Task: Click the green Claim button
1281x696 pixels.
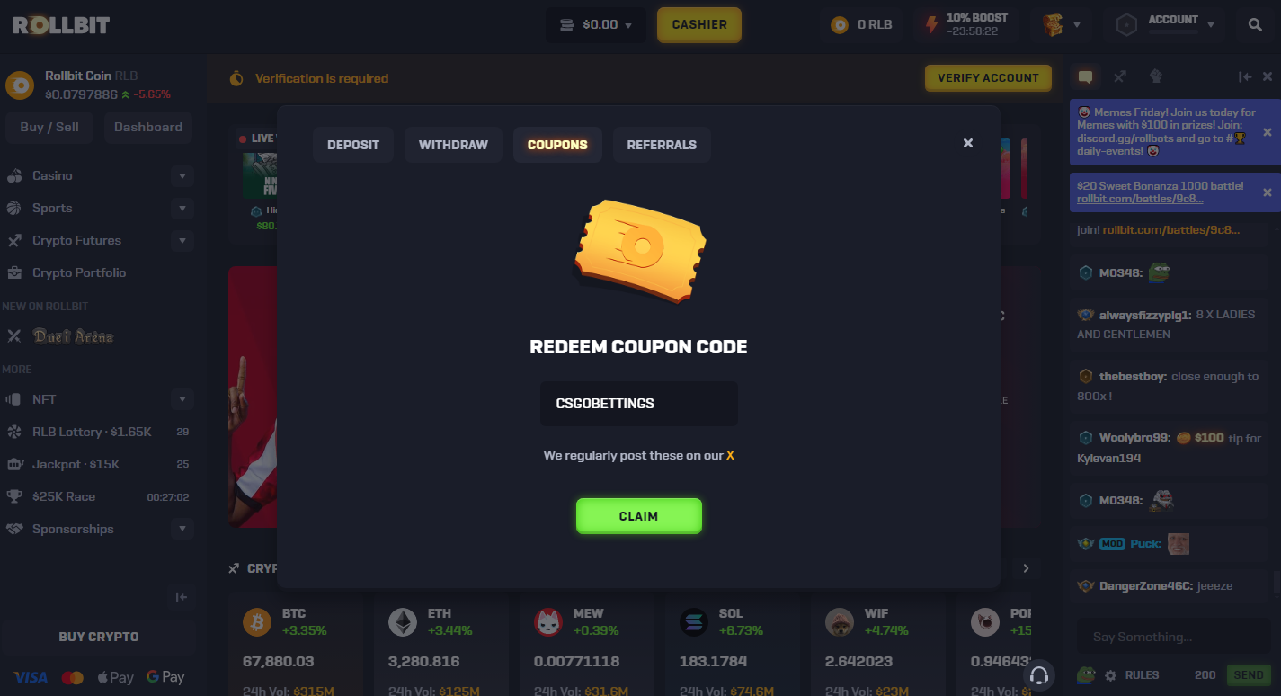Action: tap(638, 516)
